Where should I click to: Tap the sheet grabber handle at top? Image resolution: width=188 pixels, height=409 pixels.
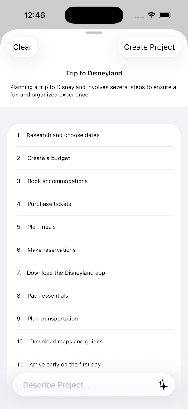click(94, 32)
